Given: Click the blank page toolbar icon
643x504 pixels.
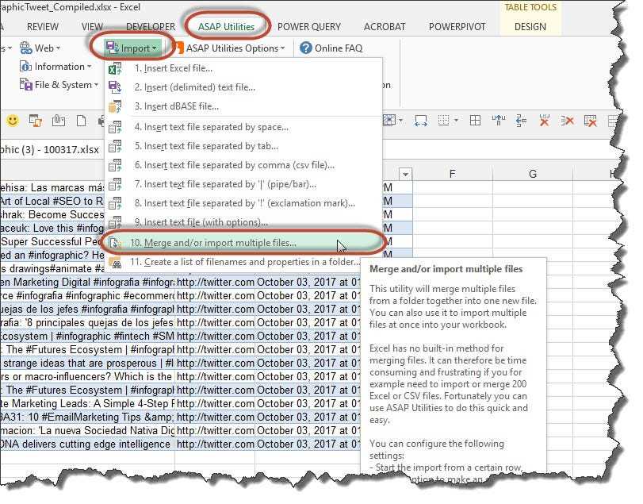Looking at the screenshot, I should (x=81, y=121).
